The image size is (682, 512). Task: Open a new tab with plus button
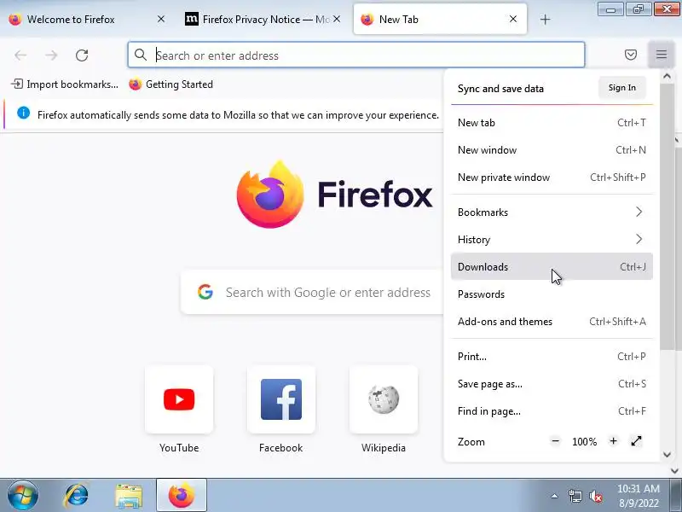(x=545, y=19)
